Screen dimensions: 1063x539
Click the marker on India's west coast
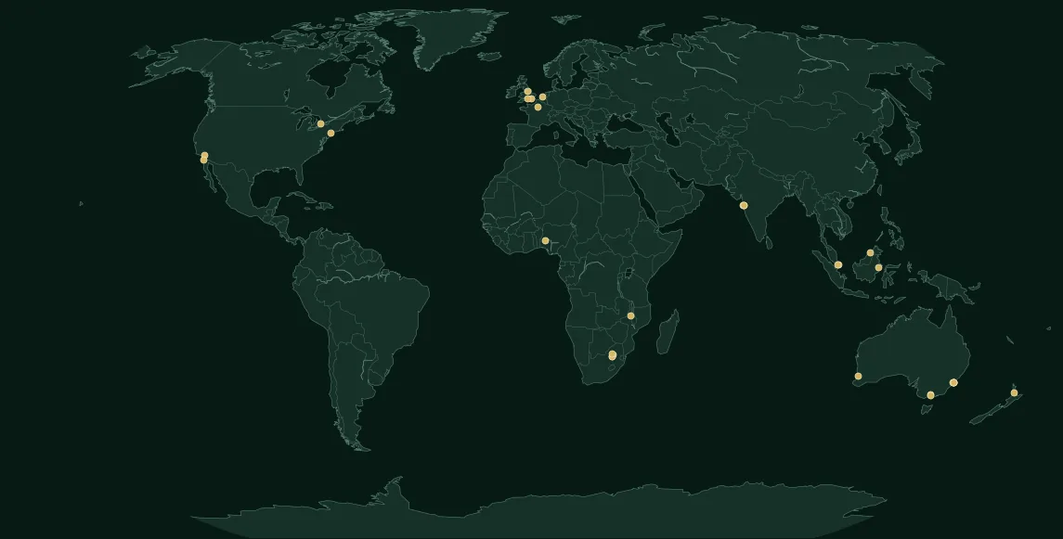744,205
